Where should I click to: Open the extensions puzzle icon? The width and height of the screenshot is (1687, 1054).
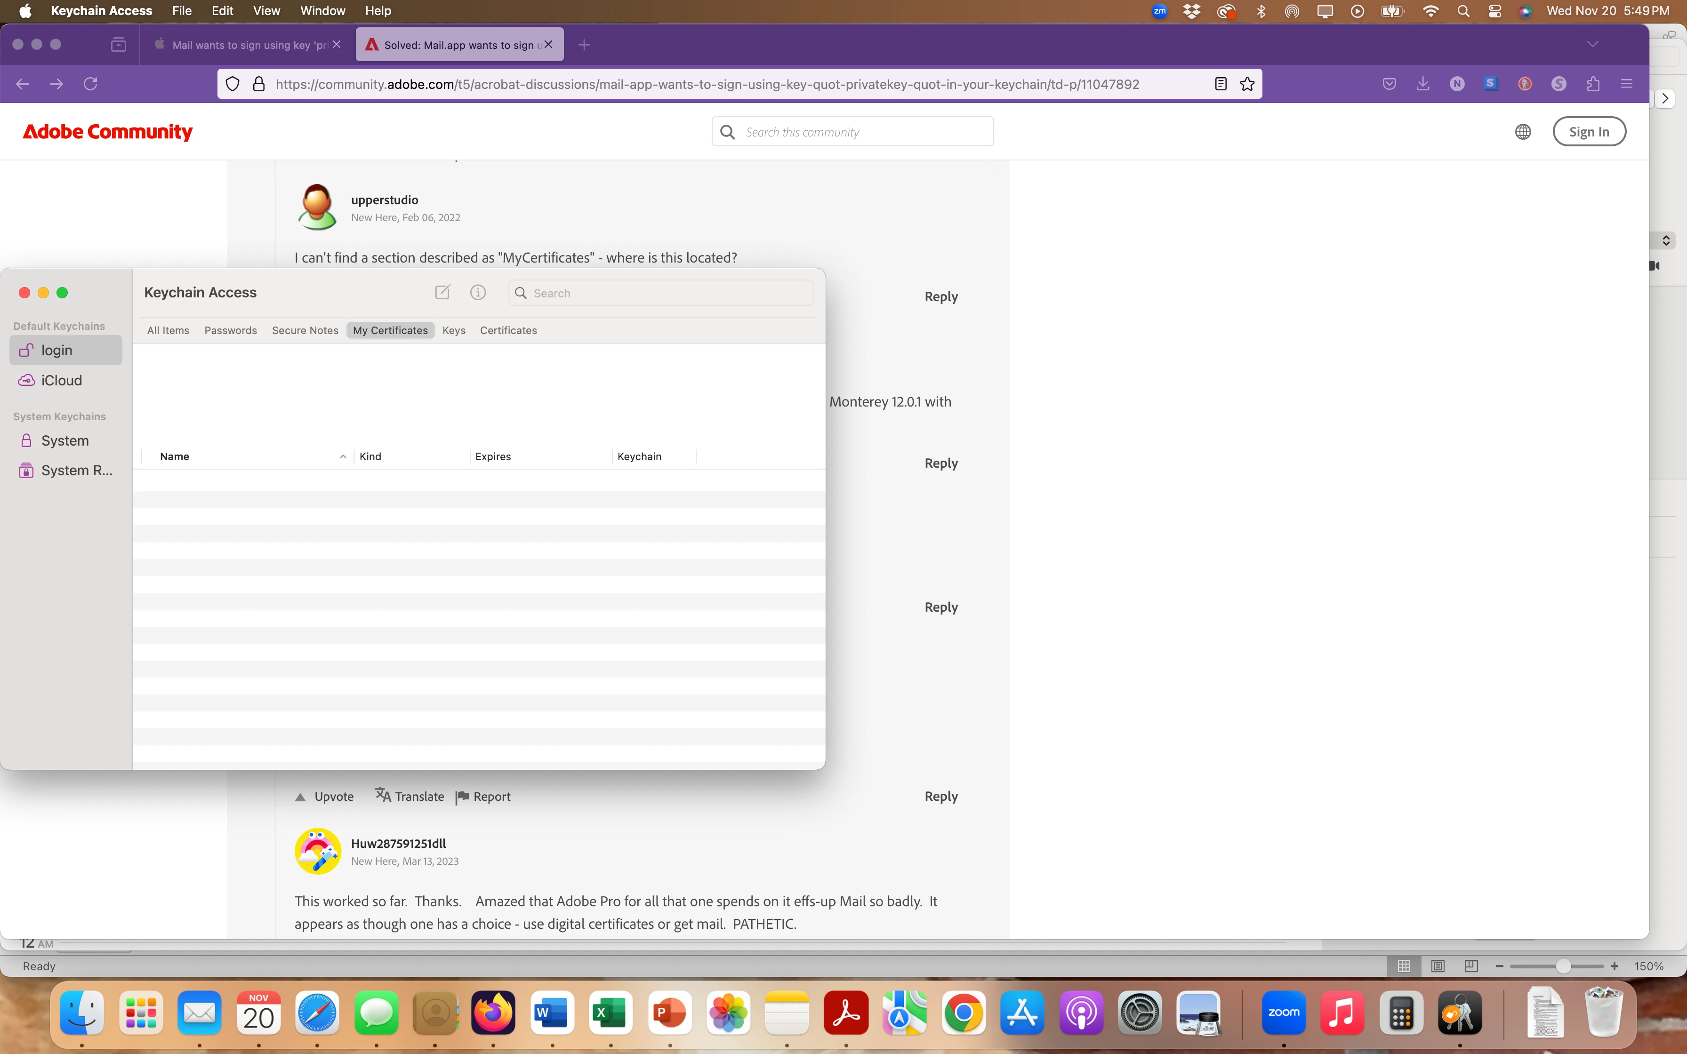click(x=1593, y=84)
